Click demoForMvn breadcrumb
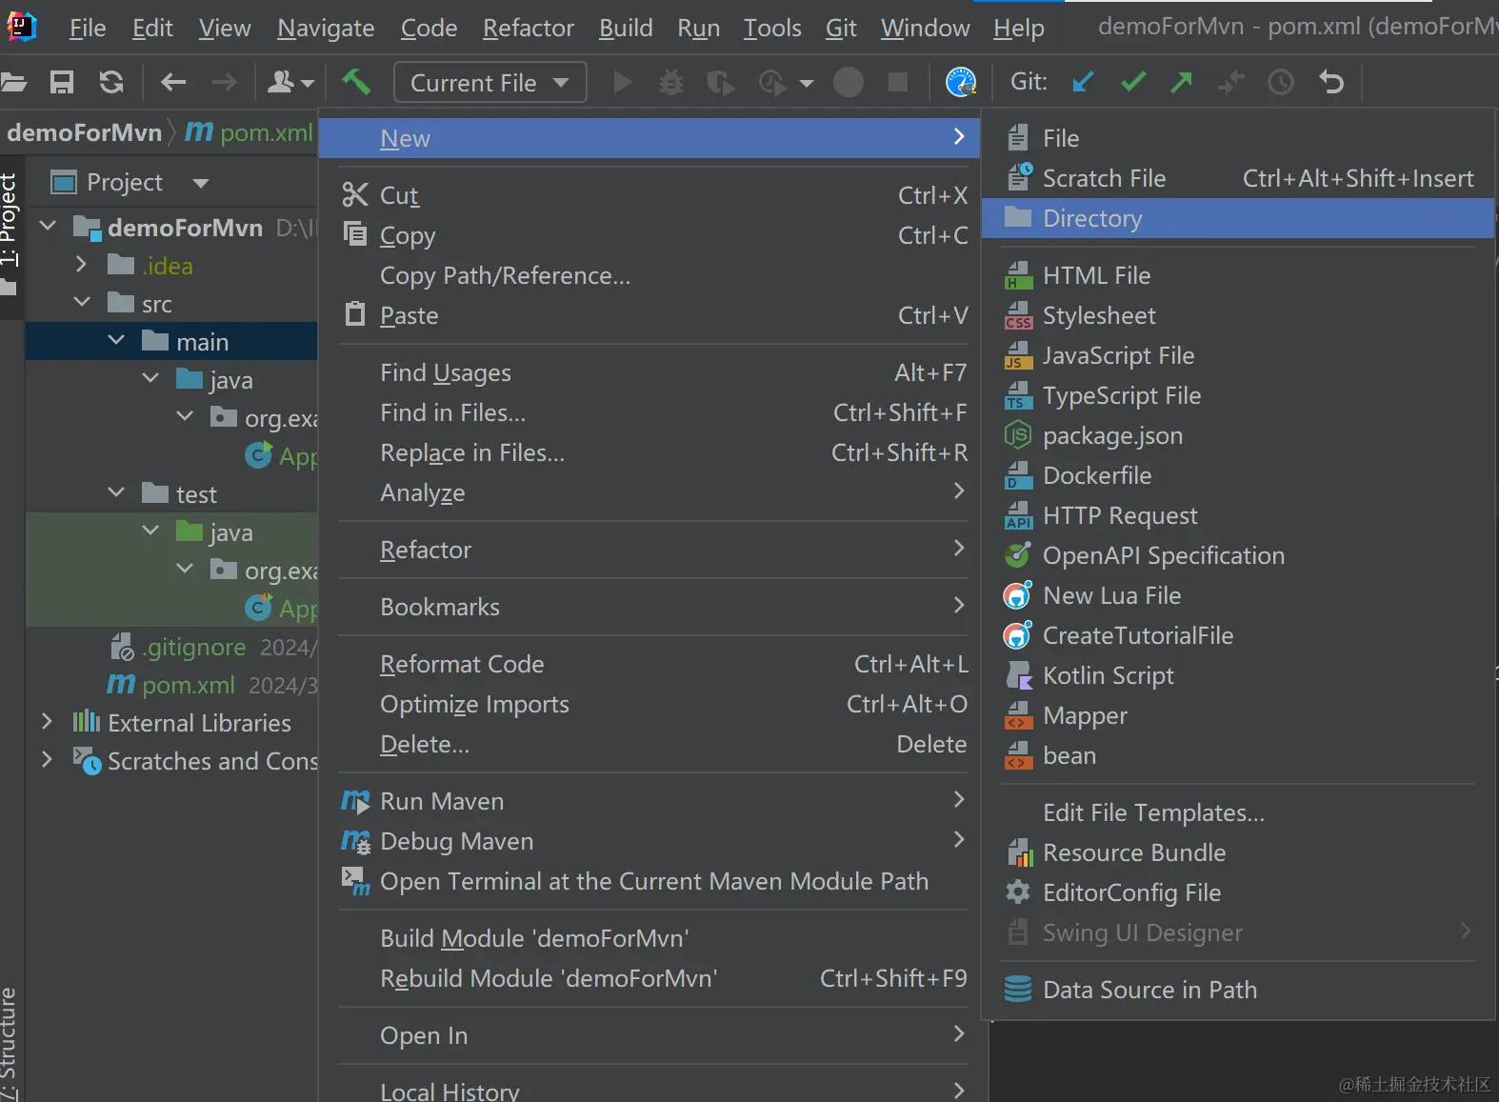 pyautogui.click(x=84, y=132)
